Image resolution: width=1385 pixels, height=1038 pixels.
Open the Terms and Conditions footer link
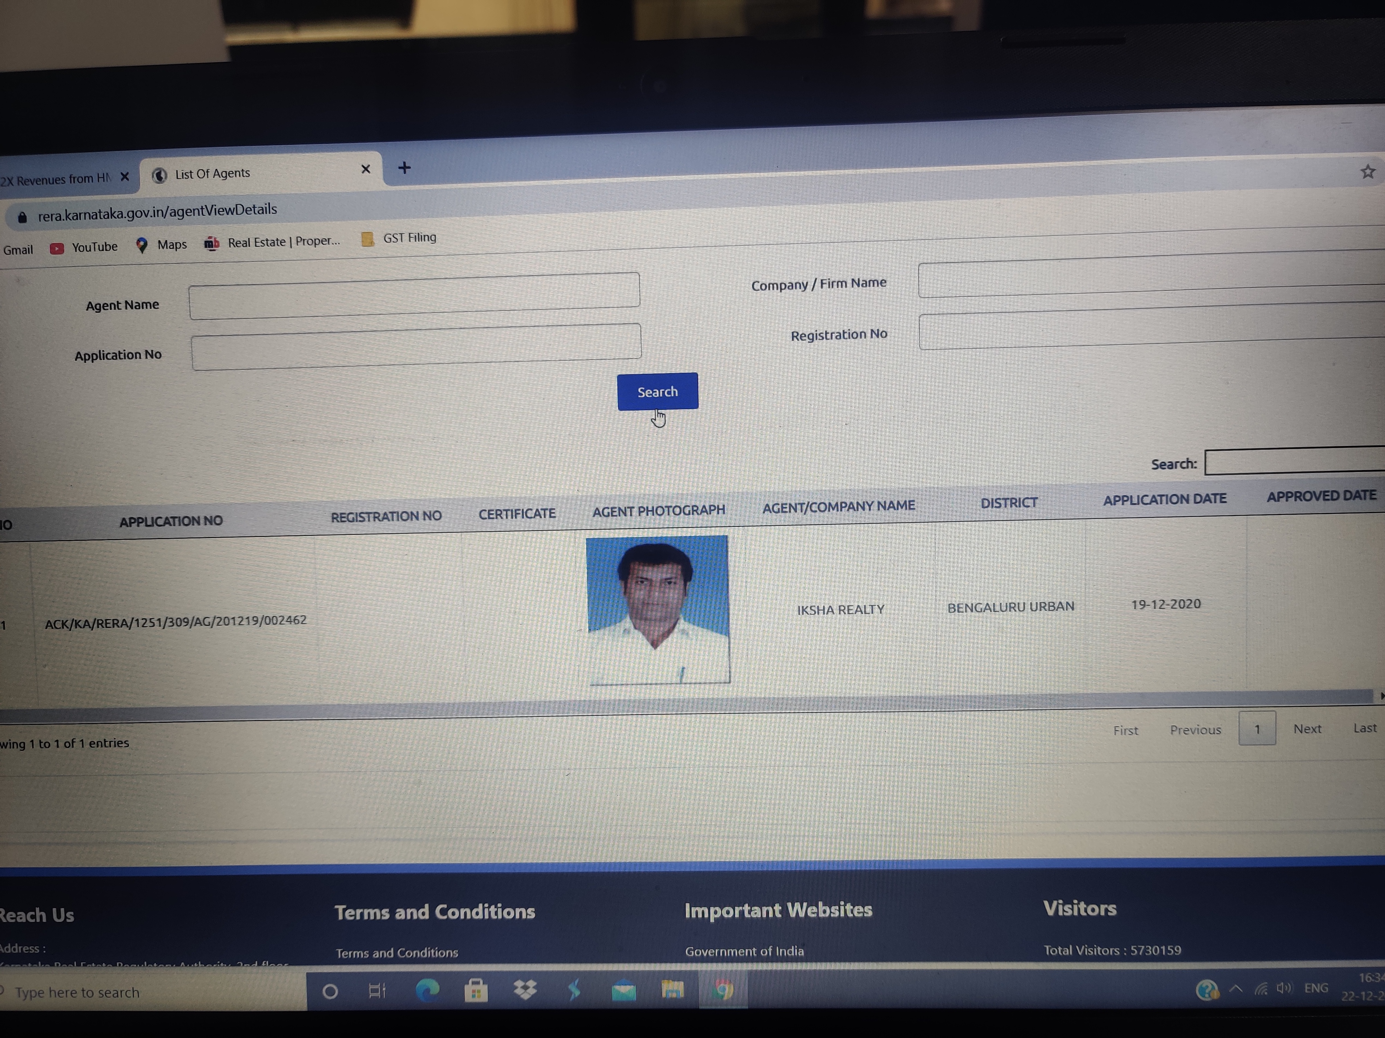(x=396, y=952)
